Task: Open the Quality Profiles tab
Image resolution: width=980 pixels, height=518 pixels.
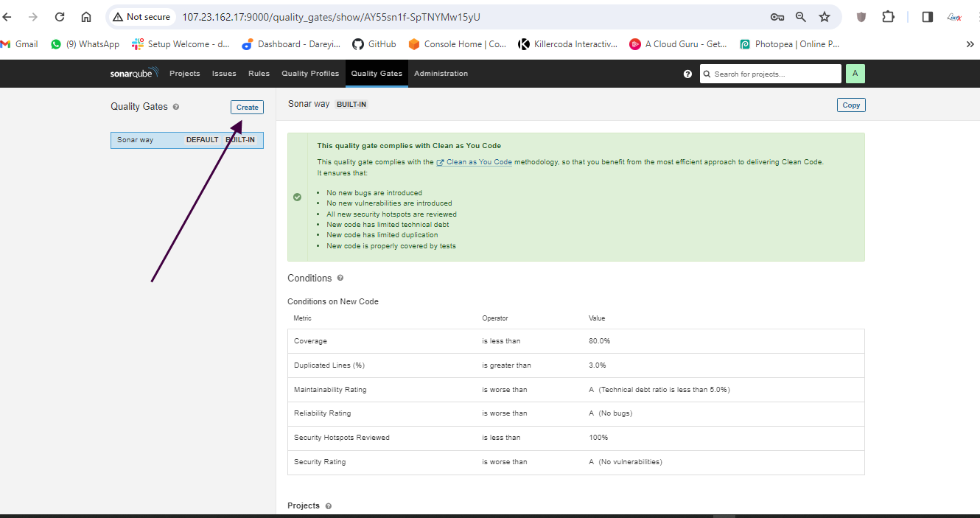Action: pyautogui.click(x=310, y=74)
